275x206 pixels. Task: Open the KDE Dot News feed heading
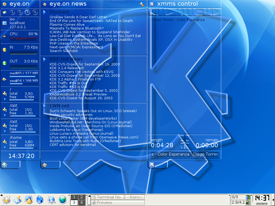pos(66,59)
